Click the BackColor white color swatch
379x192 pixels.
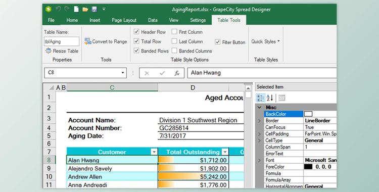(x=308, y=114)
